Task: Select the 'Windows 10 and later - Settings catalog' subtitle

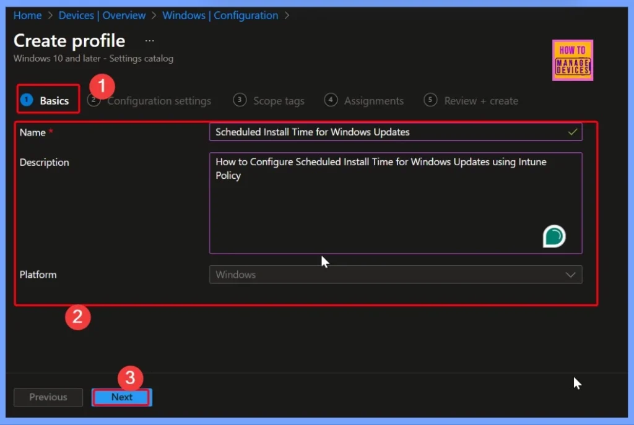Action: tap(93, 59)
